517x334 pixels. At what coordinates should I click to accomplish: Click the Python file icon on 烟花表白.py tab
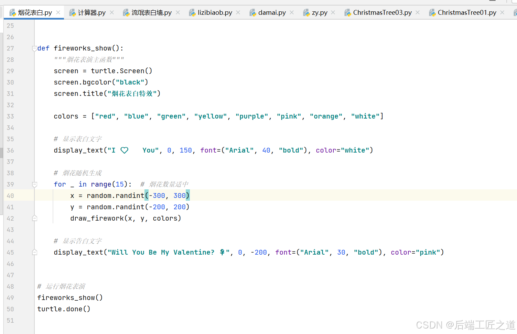coord(12,13)
